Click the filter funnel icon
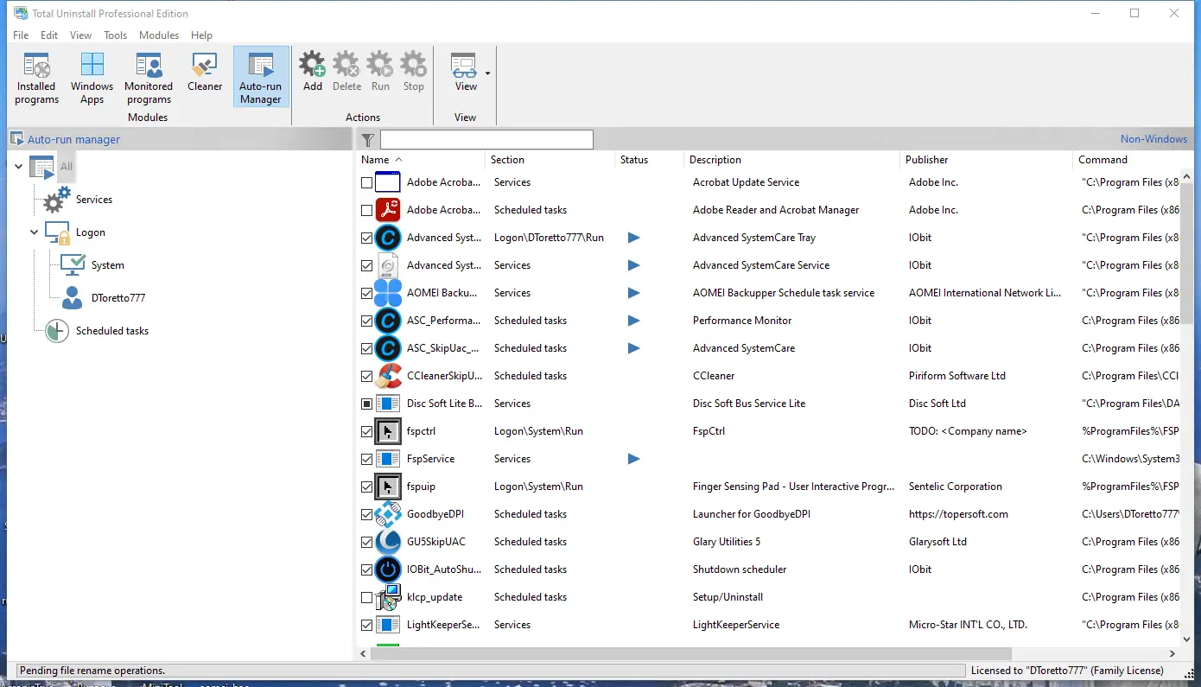This screenshot has height=687, width=1201. pyautogui.click(x=368, y=140)
